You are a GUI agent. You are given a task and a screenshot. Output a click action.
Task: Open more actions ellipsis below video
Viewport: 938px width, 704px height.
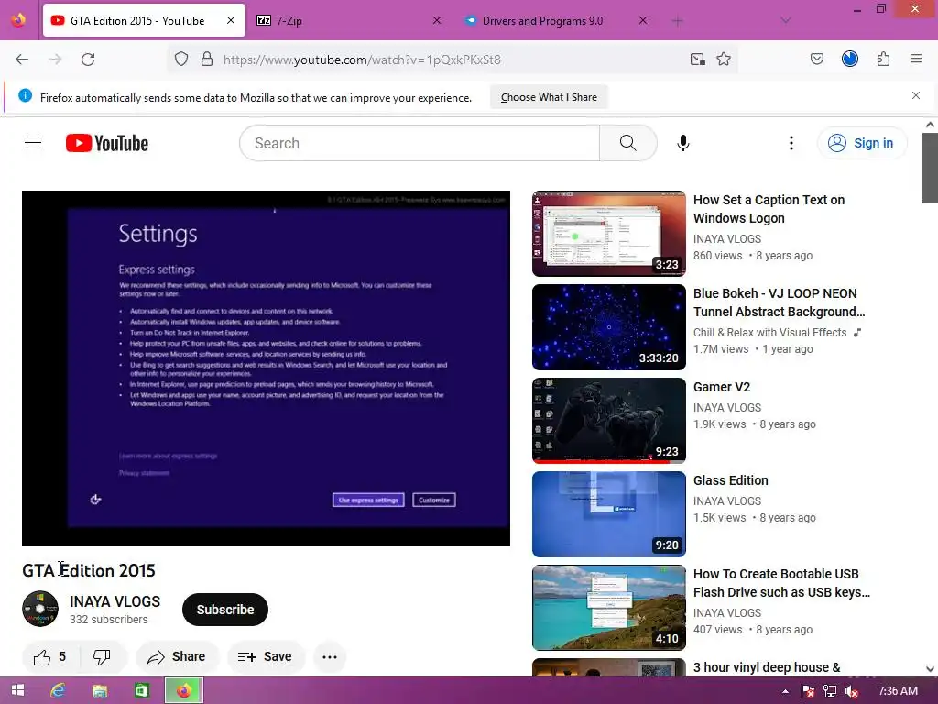point(330,657)
